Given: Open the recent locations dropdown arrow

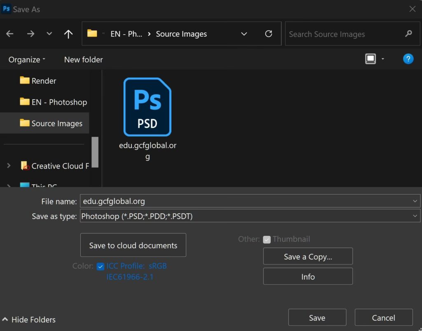Looking at the screenshot, I should pos(49,34).
